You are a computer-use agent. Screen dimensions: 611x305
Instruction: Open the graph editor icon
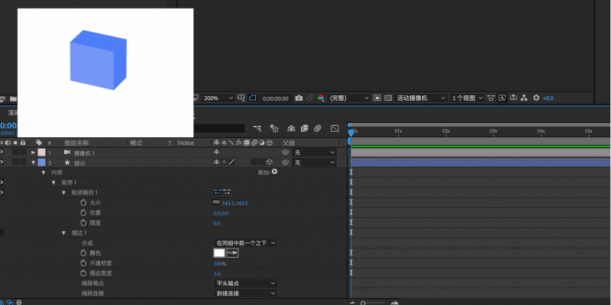(x=335, y=128)
